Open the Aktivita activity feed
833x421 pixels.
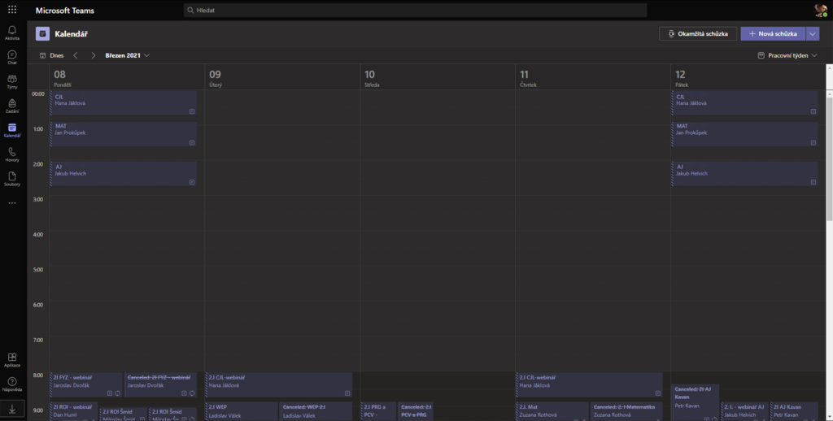[12, 32]
